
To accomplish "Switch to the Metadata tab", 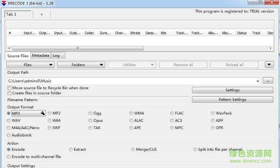I will (41, 56).
